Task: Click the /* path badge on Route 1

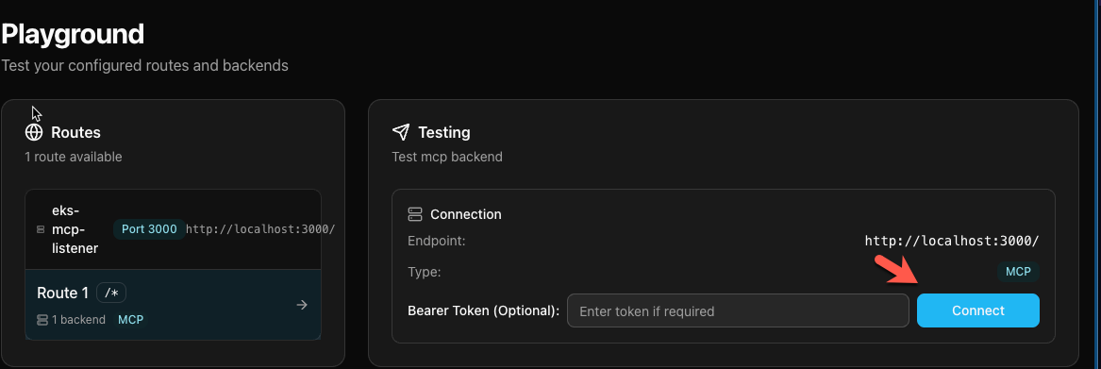Action: click(x=111, y=293)
